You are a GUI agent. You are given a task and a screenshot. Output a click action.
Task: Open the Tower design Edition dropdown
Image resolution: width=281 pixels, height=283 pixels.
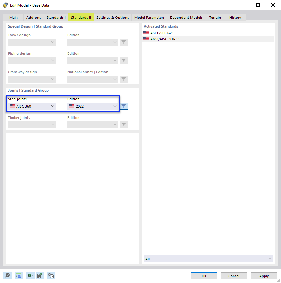click(93, 42)
